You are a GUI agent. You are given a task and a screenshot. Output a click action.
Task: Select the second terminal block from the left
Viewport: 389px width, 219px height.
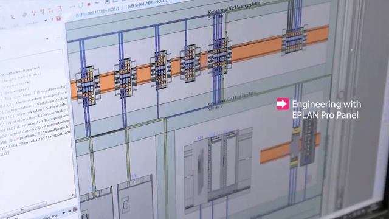(x=125, y=77)
